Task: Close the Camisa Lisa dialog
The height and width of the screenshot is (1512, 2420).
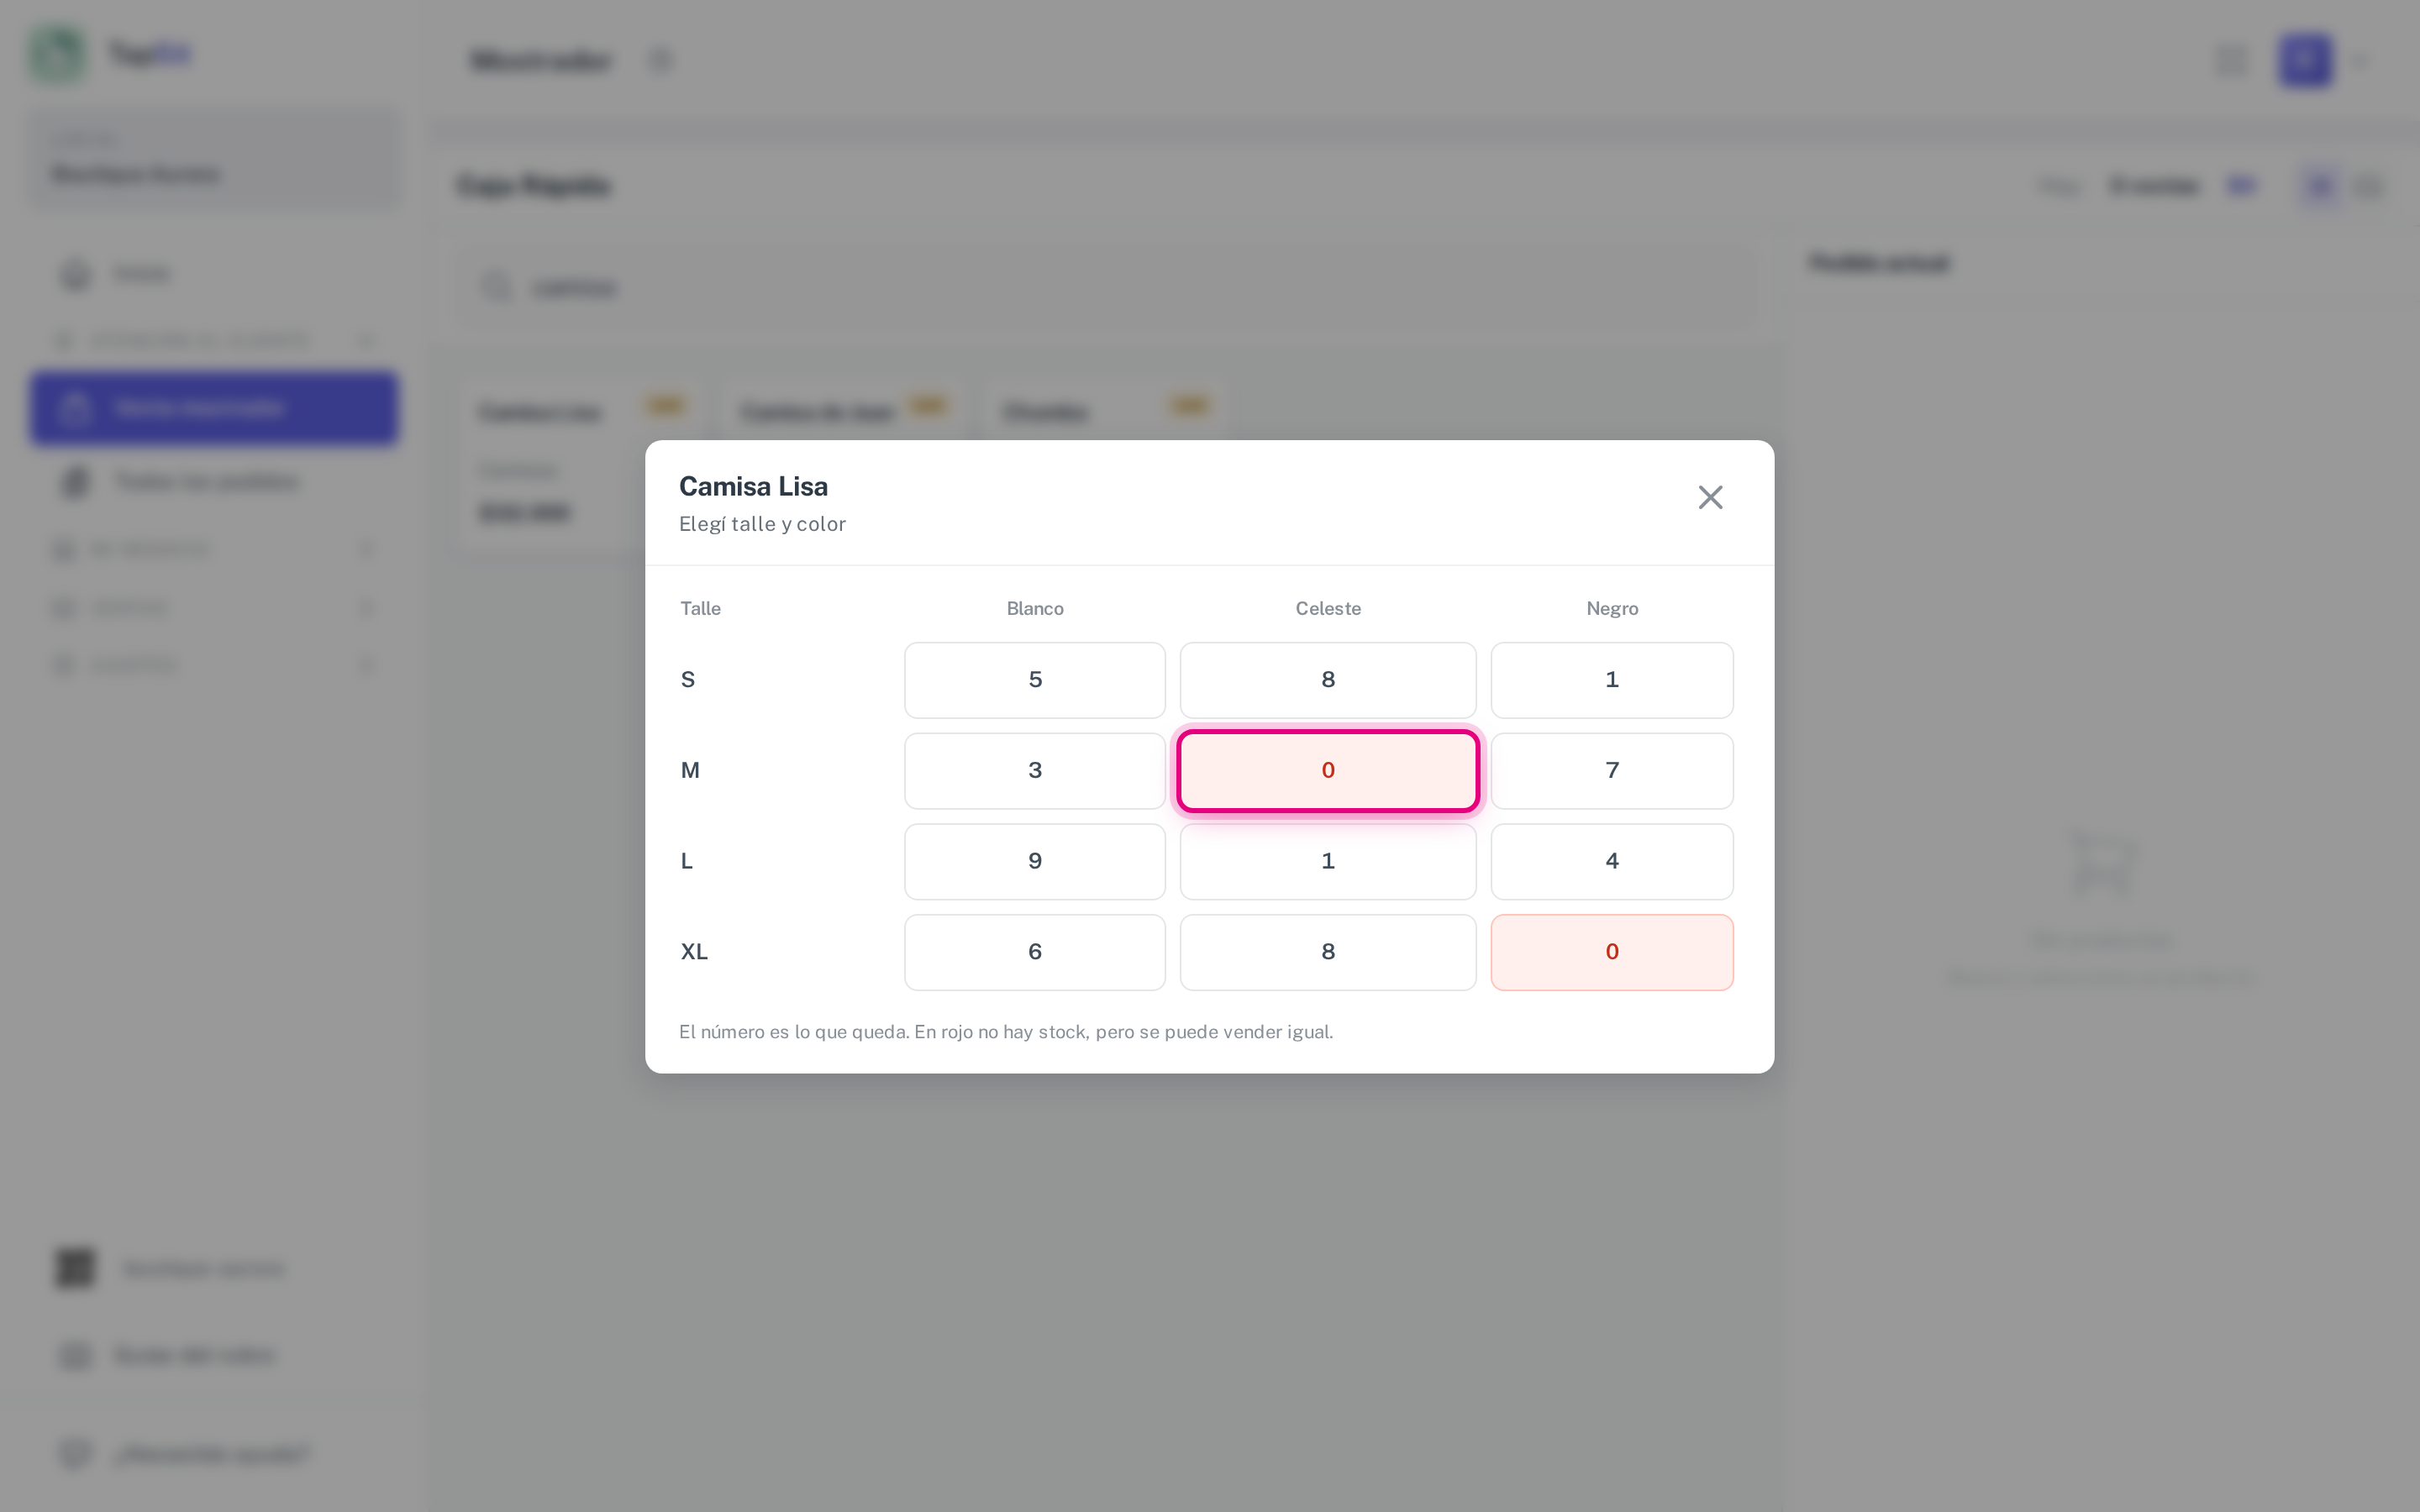Action: pos(1710,497)
